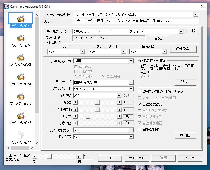Click 画像の向きの設定 設定... button
This screenshot has height=170, width=210.
point(185,82)
